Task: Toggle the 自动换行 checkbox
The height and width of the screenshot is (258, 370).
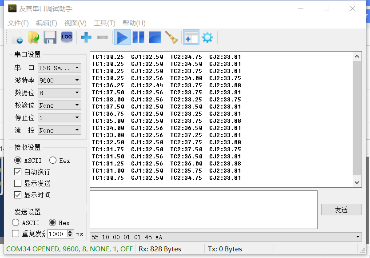Action: [x=18, y=172]
